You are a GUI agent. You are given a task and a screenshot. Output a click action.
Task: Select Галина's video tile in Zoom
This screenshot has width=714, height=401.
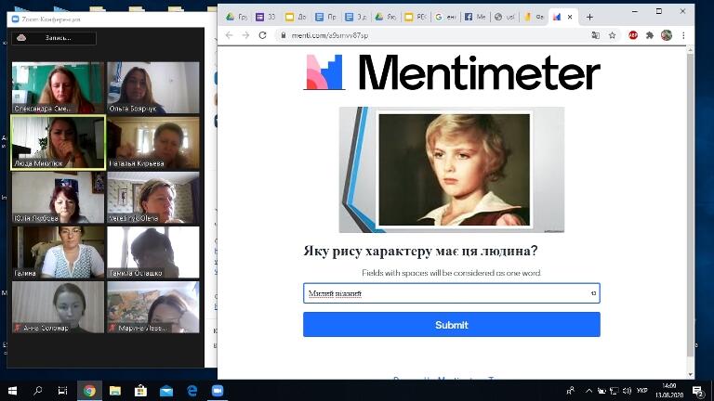58,252
